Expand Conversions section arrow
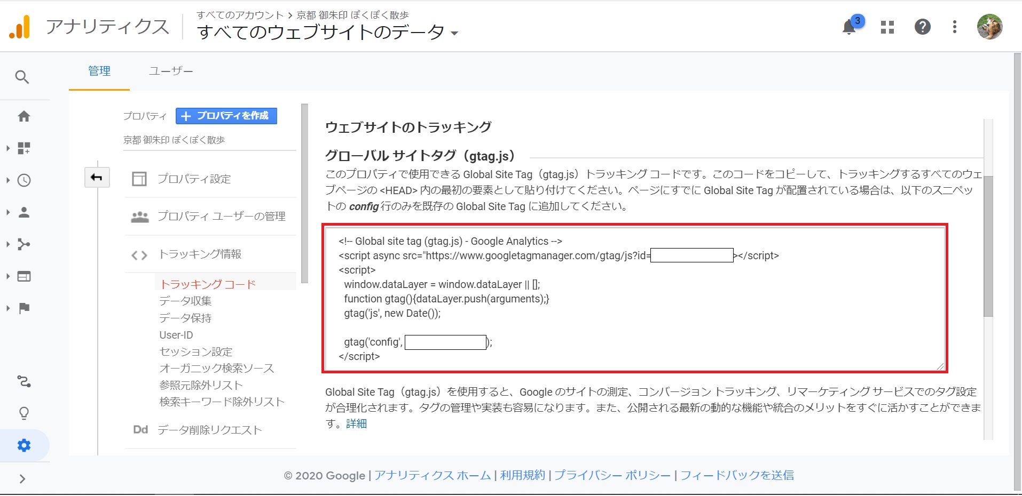Viewport: 1022px width, 496px height. click(8, 308)
